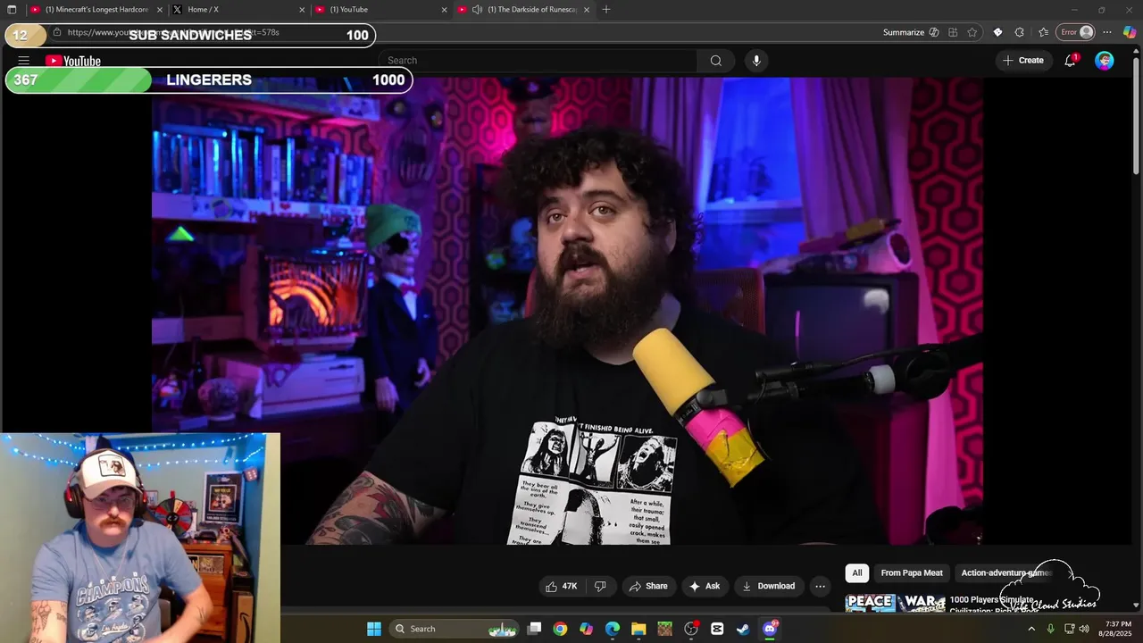Open the tab actions menu icon
1143x643 pixels.
12,10
